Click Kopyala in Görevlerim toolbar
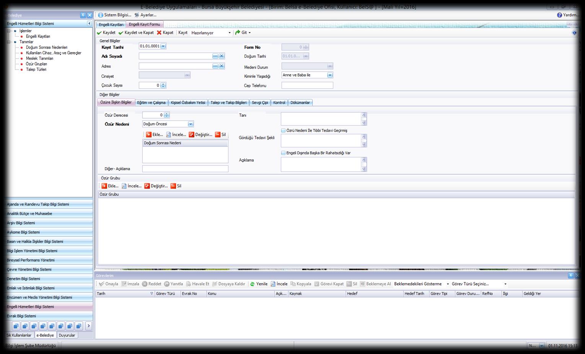 [x=301, y=284]
